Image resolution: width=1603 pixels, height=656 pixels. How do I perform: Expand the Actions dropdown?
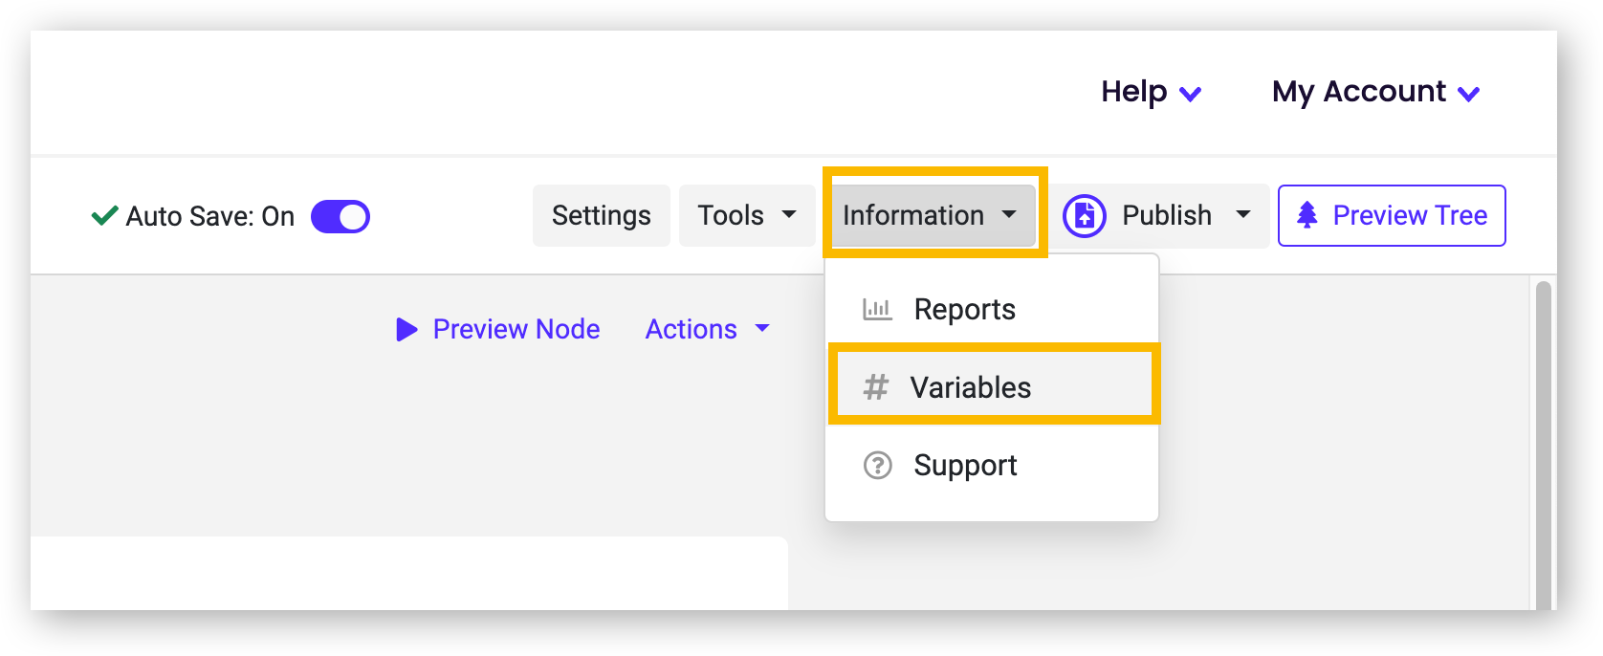click(x=707, y=329)
